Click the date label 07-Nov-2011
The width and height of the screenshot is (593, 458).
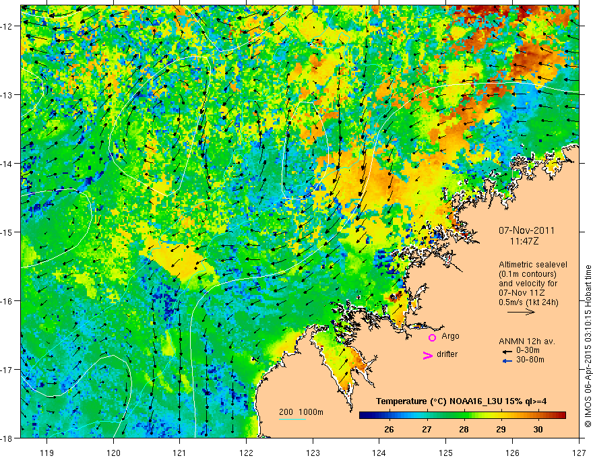pos(526,230)
